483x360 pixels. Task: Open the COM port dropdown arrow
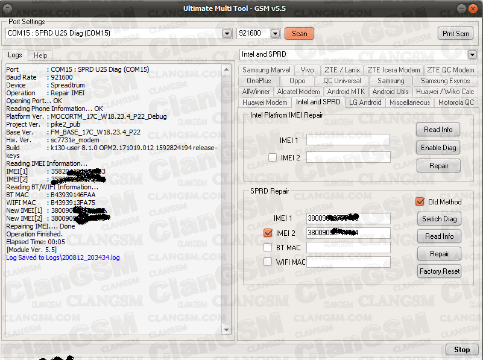(227, 33)
